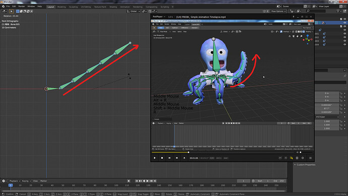Play the animation in main timeline

(x=148, y=181)
